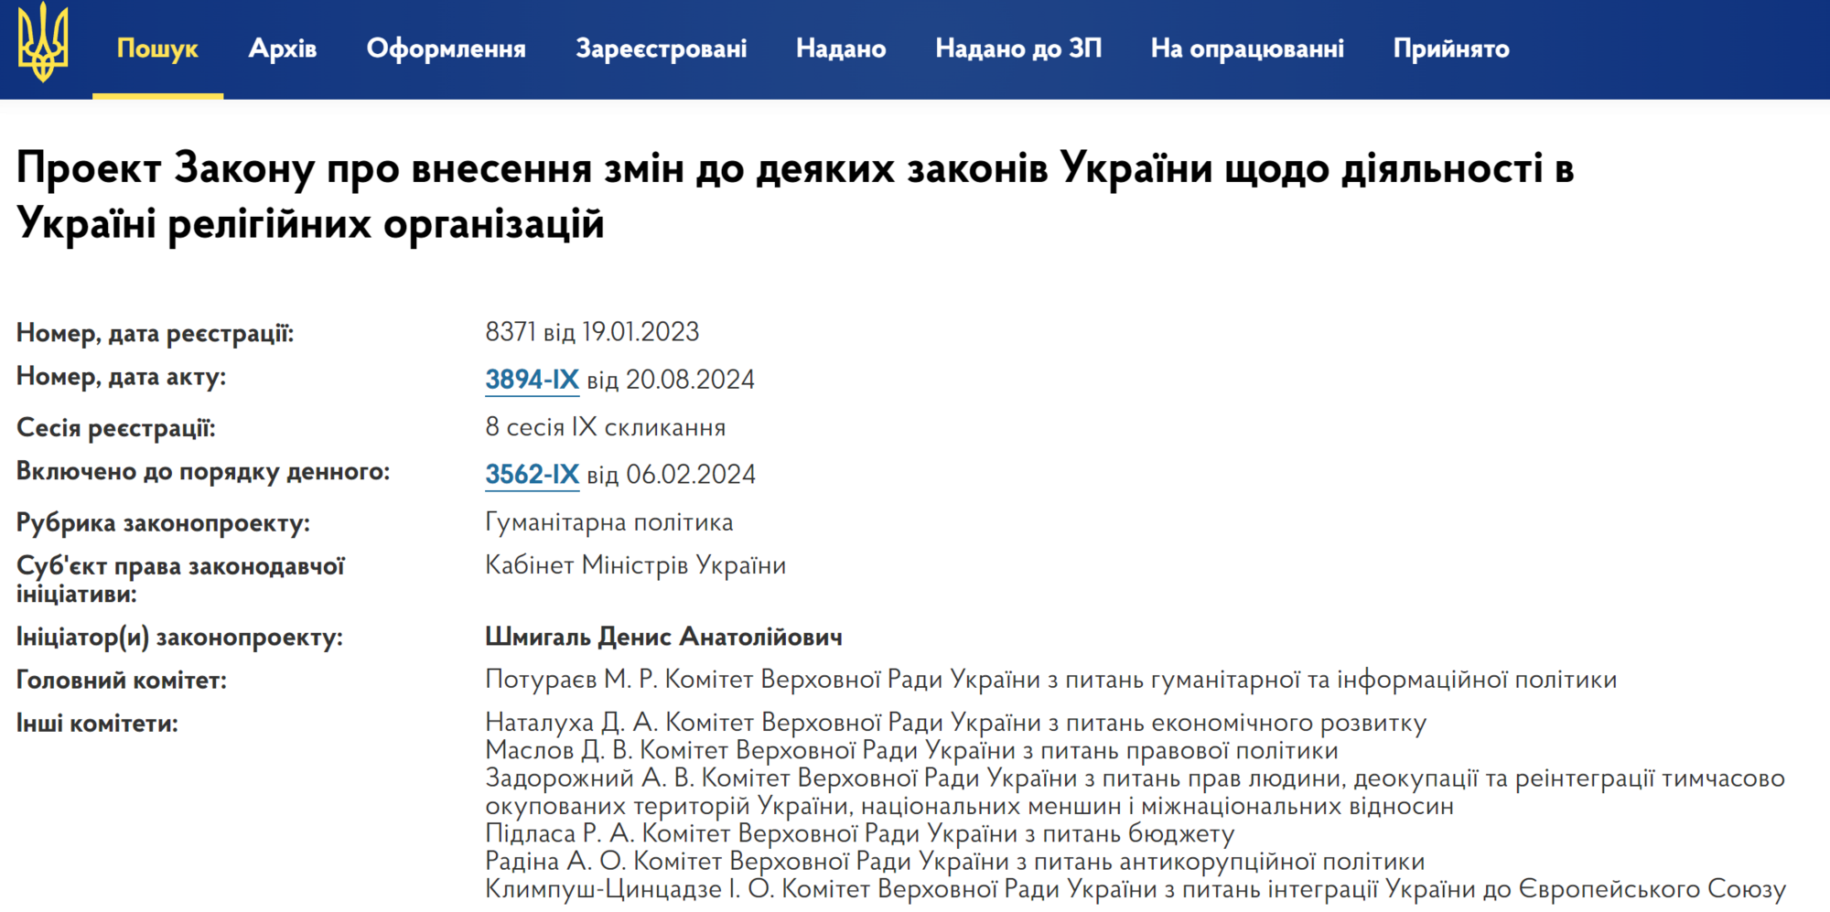Screen dimensions: 1830x912
Task: Click the value Кабінет Міністрів України
Action: [x=635, y=565]
